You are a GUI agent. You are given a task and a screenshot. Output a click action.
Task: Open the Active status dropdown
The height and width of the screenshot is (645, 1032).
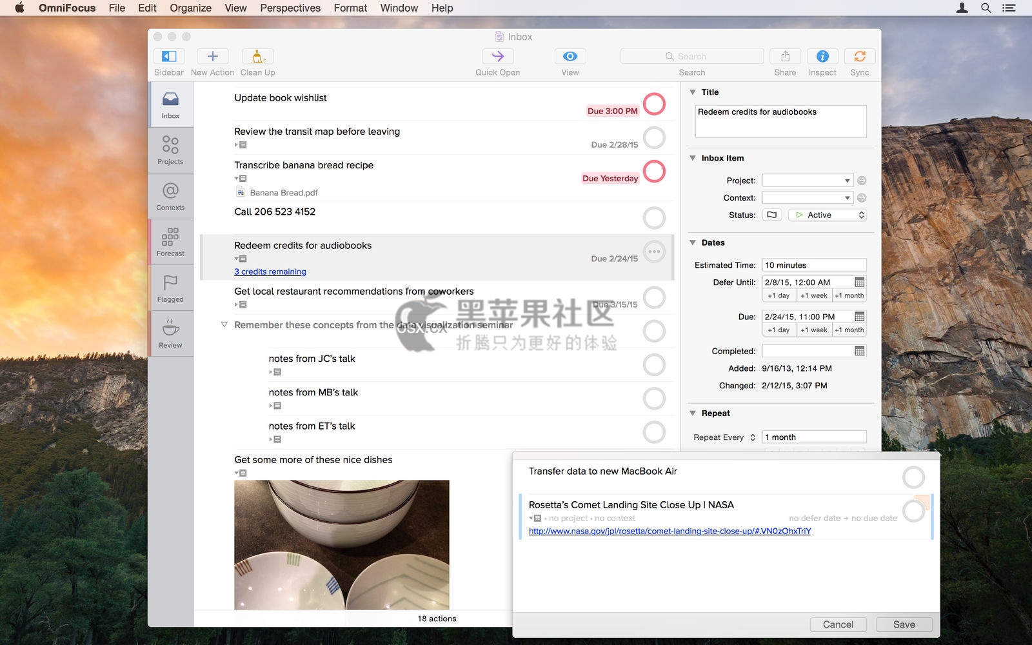tap(827, 215)
